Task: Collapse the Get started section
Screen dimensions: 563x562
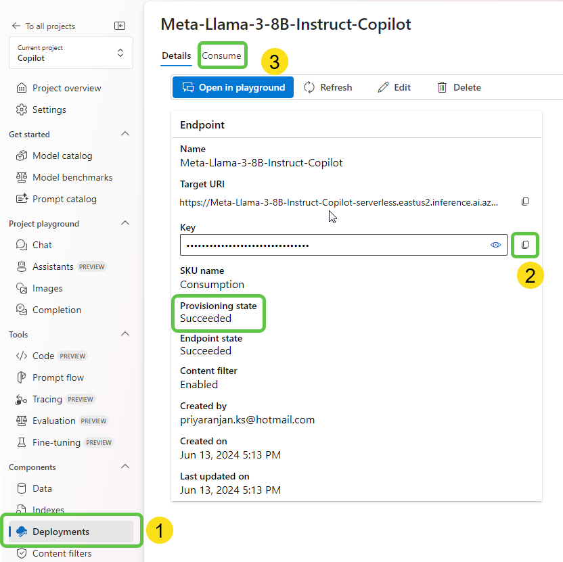Action: pyautogui.click(x=125, y=134)
